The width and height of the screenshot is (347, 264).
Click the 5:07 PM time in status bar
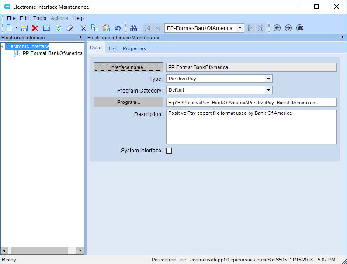tap(326, 260)
